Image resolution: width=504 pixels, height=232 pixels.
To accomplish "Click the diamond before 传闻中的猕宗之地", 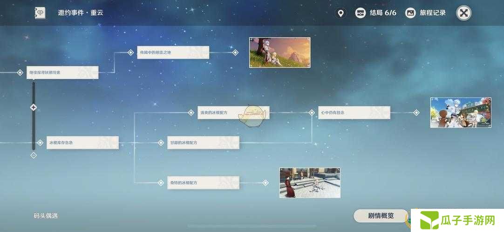I will click(130, 52).
